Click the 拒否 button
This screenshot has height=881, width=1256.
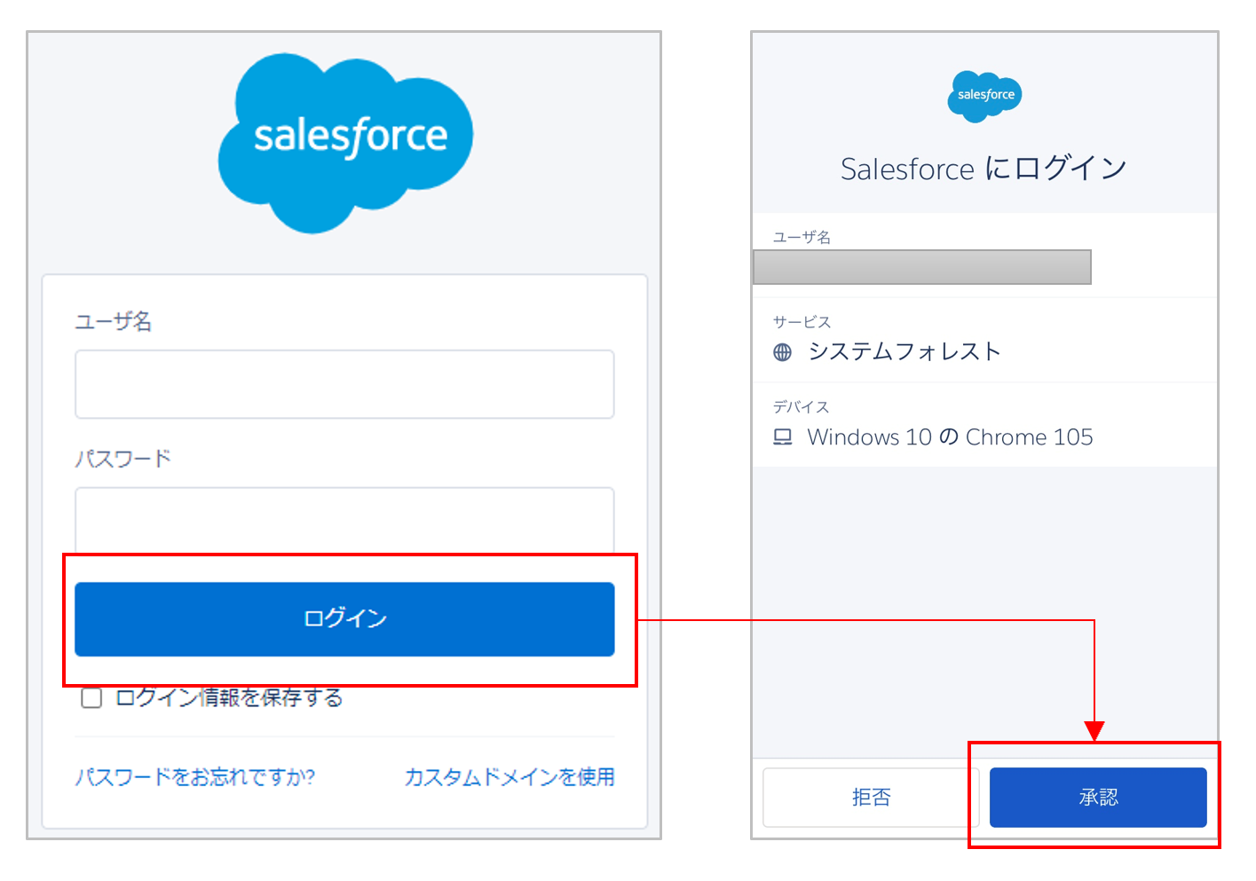(871, 798)
